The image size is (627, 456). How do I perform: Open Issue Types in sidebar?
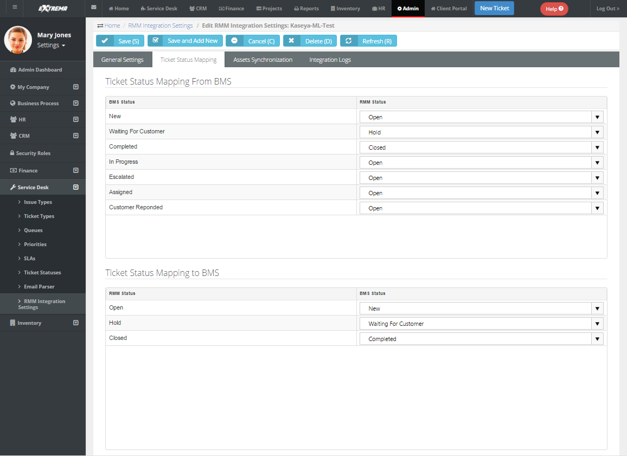[37, 202]
